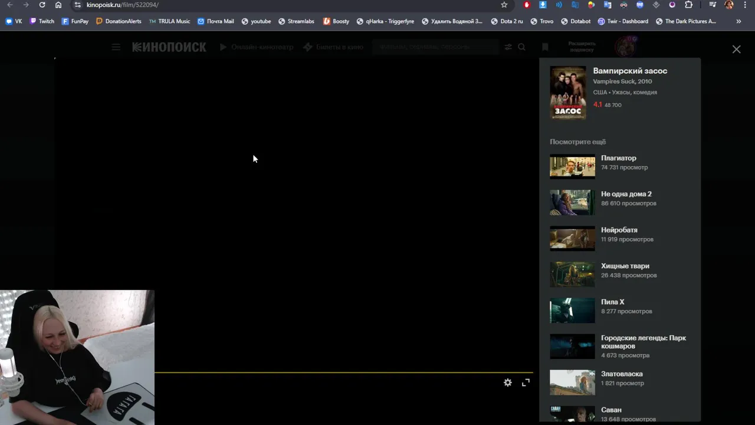The image size is (755, 425).
Task: Open the face with glasses extension
Action: point(623,5)
